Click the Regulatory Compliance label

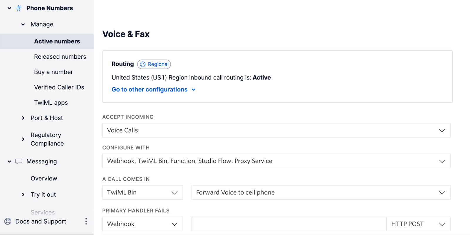tap(47, 139)
